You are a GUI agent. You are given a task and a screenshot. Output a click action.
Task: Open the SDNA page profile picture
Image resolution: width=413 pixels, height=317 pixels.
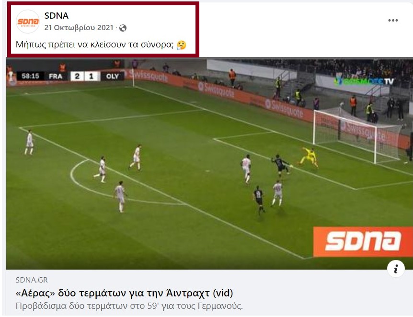28,22
